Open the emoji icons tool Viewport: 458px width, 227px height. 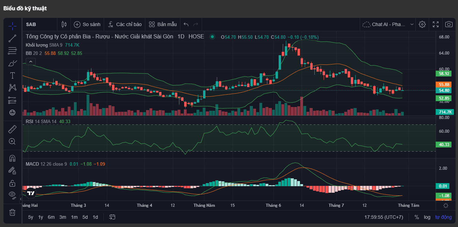[x=12, y=112]
